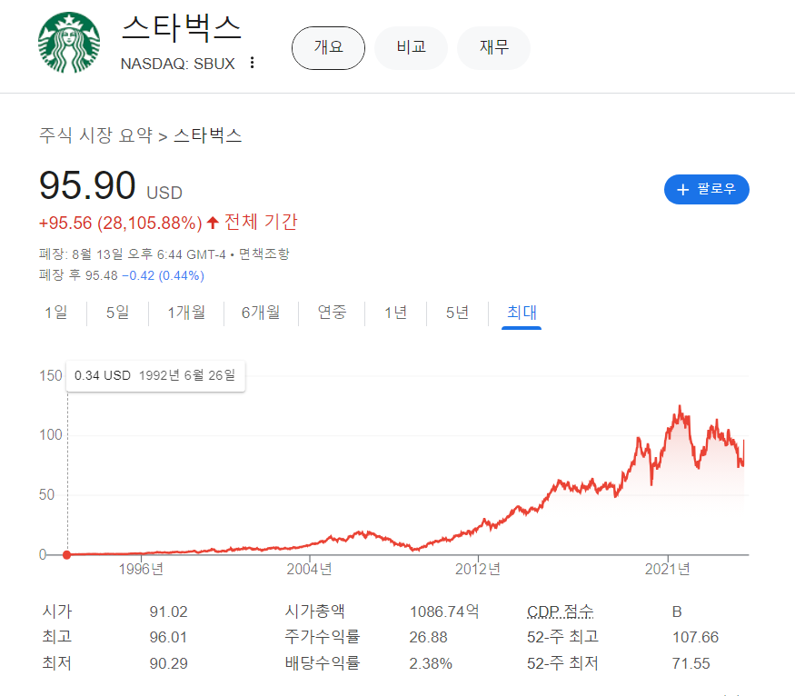Click the 0.34 USD chart tooltip
This screenshot has height=696, width=795.
155,375
